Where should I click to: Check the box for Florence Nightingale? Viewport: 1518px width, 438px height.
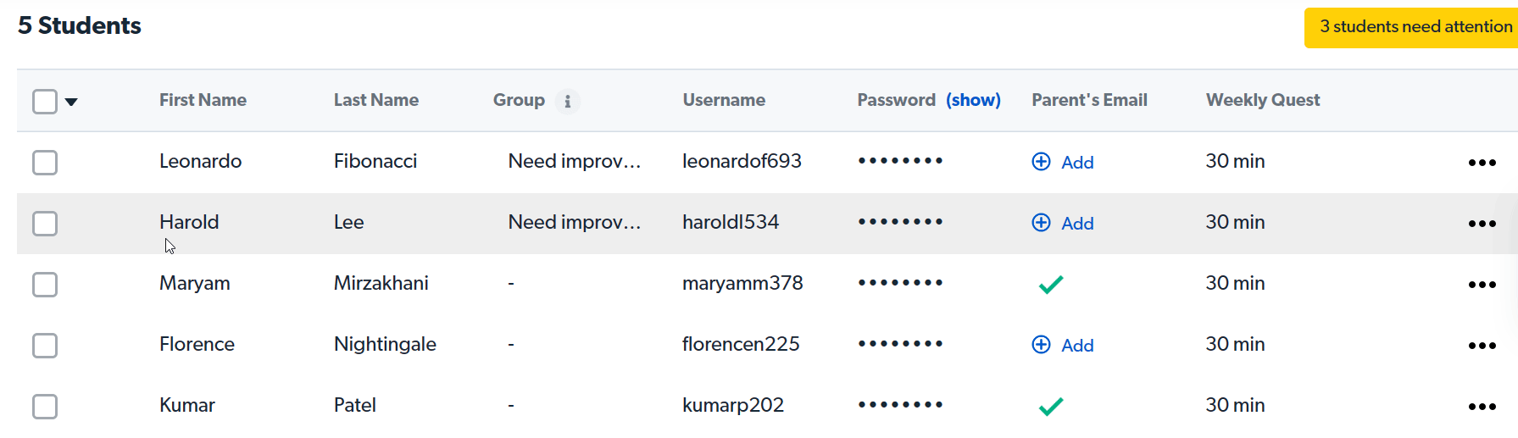pyautogui.click(x=45, y=346)
